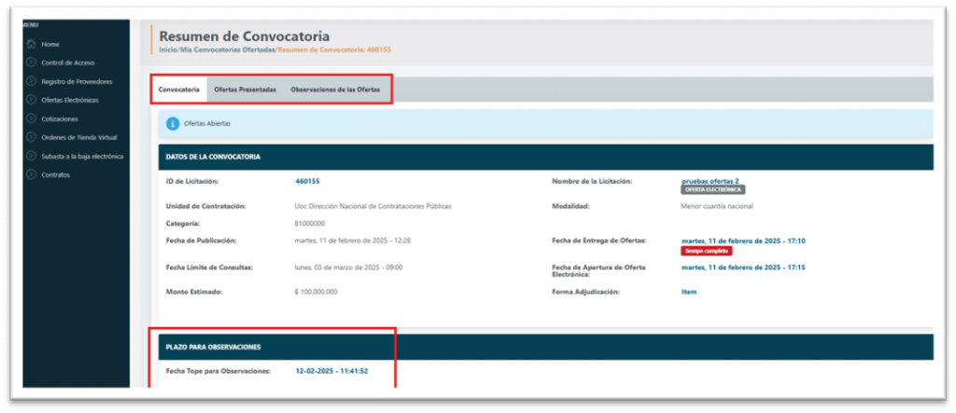Screen dimensions: 956x413
Task: Click the circle arrow icon beside Ordenes de Tienda Virtual
Action: point(31,137)
